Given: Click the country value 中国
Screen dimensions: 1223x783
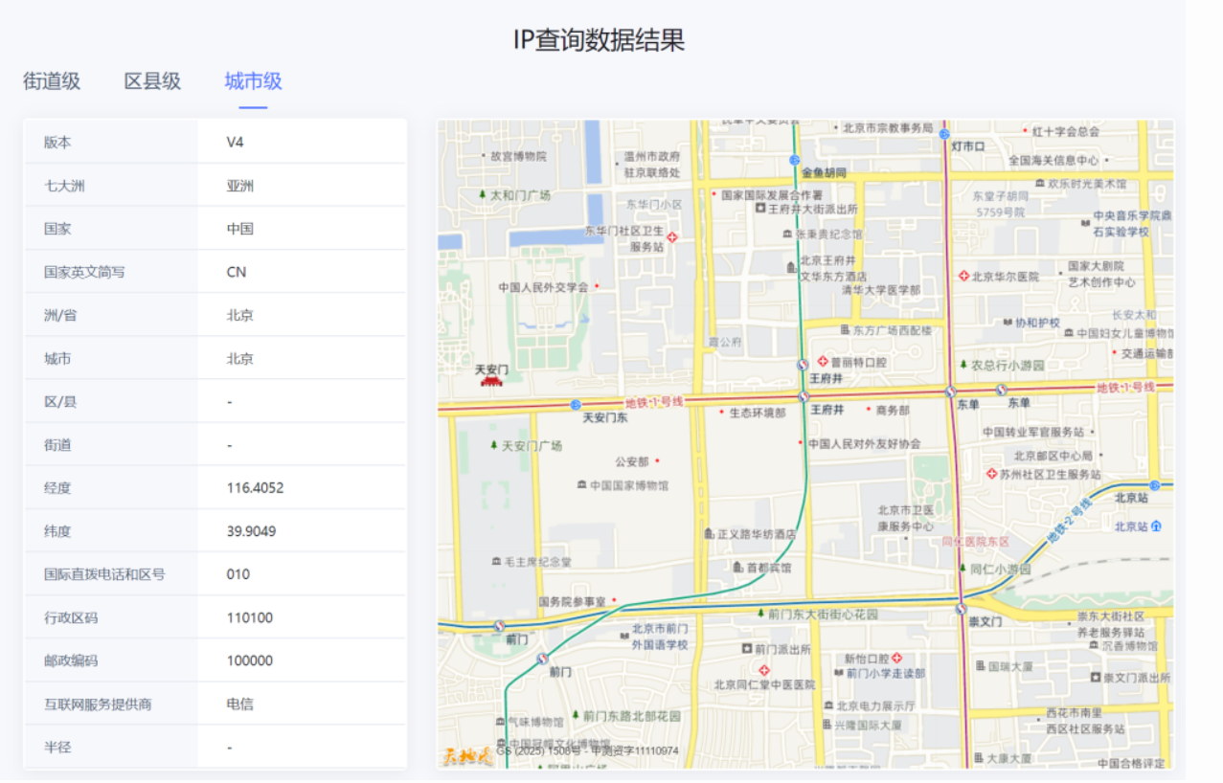Looking at the screenshot, I should (240, 229).
